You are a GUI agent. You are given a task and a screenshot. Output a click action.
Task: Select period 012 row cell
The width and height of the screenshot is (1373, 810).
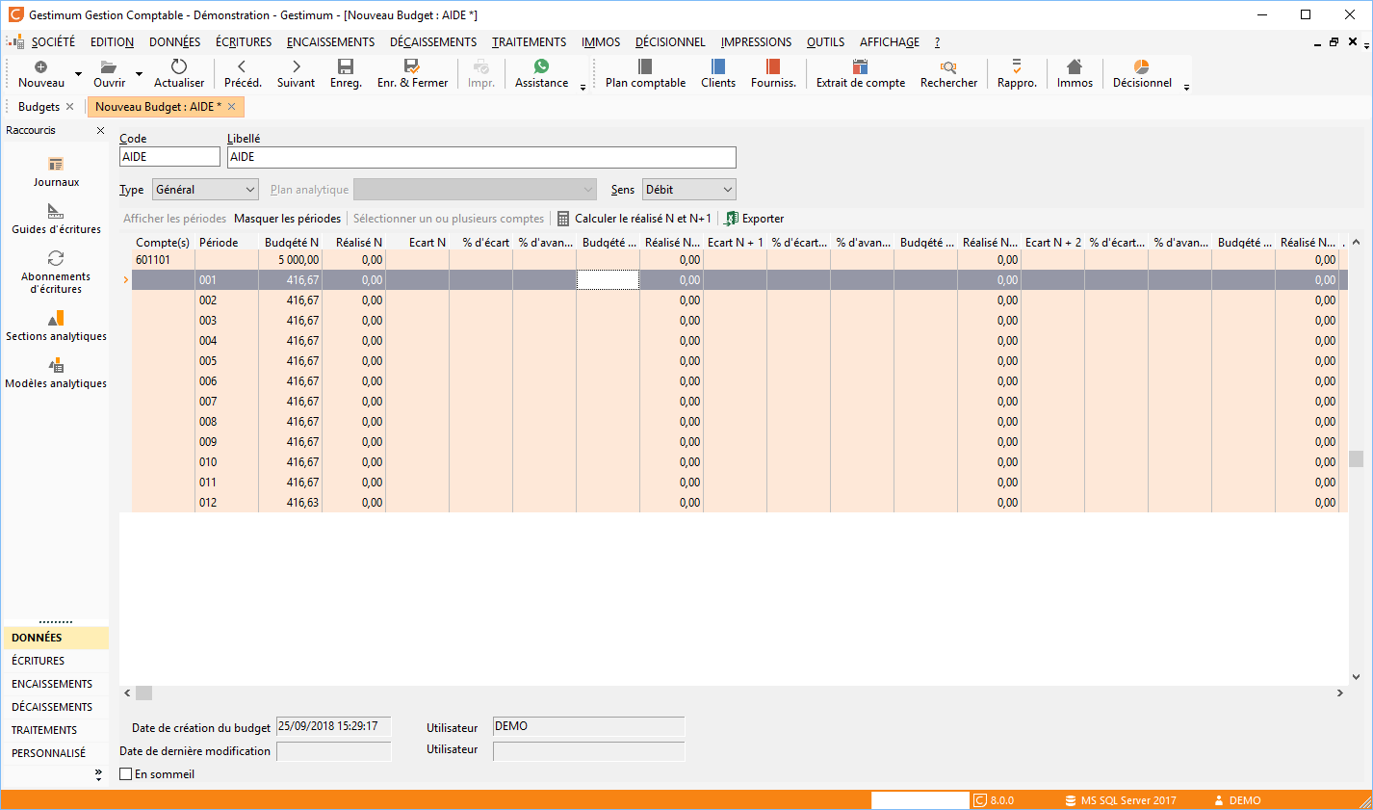point(226,503)
